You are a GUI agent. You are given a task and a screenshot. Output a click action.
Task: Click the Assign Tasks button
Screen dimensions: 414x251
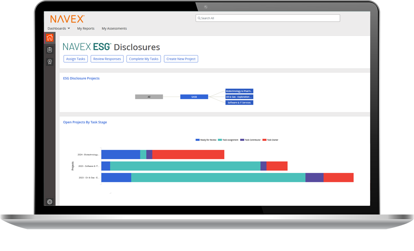[x=75, y=59]
